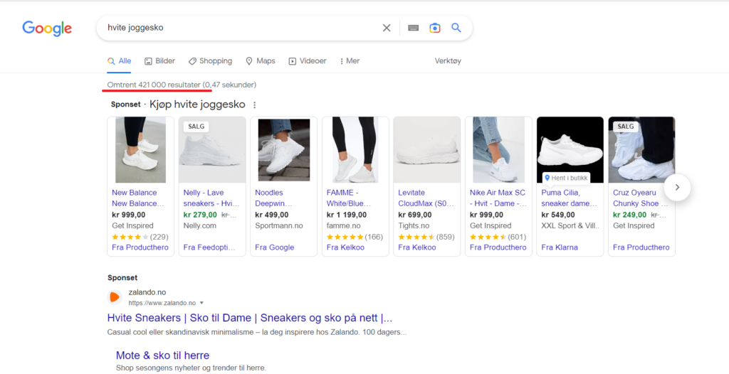The image size is (729, 374).
Task: Click the Google logo
Action: [47, 28]
